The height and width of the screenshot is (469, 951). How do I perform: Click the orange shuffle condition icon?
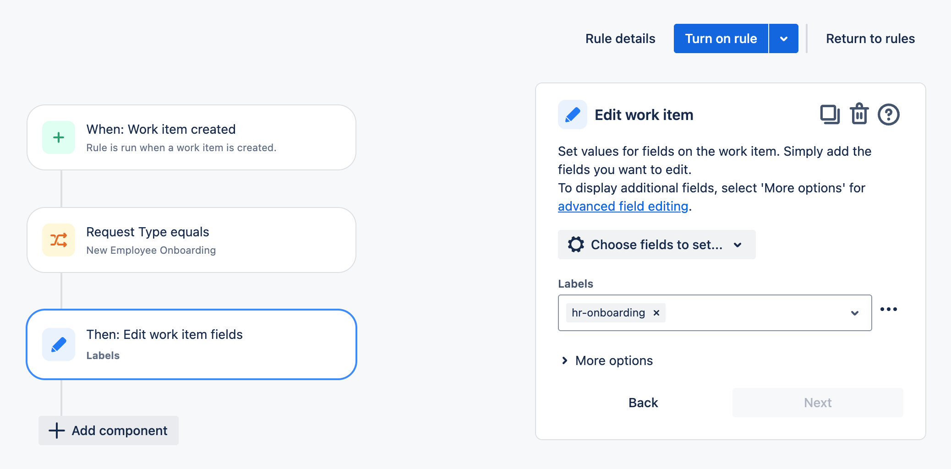[59, 240]
